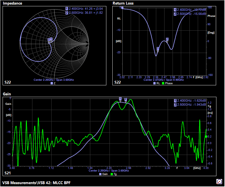This screenshot has height=187, width=225.
Task: Click the Impedance panel title
Action: coord(12,3)
